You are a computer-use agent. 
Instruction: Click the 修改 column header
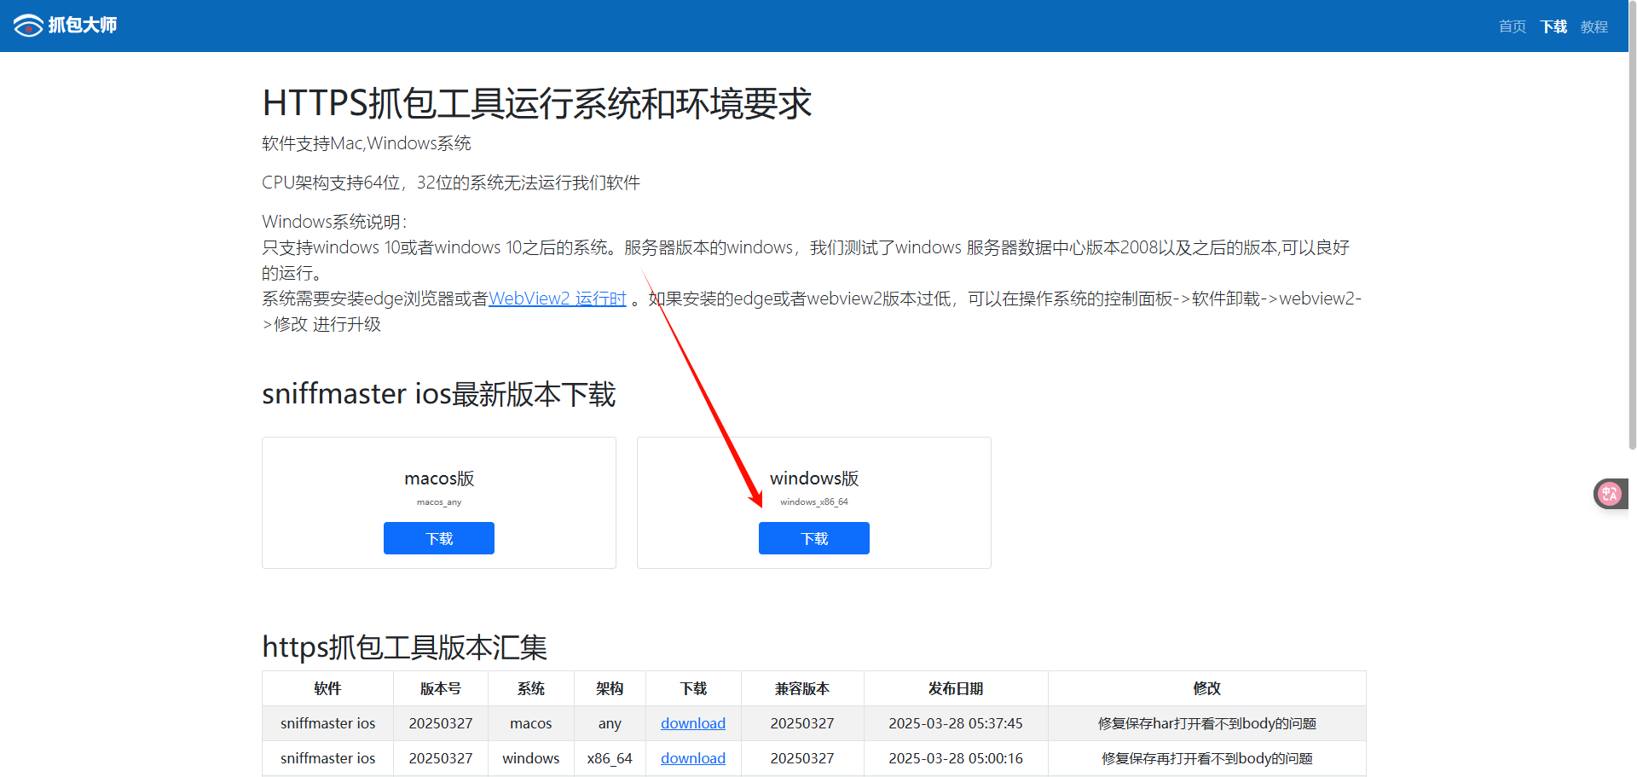pyautogui.click(x=1207, y=688)
